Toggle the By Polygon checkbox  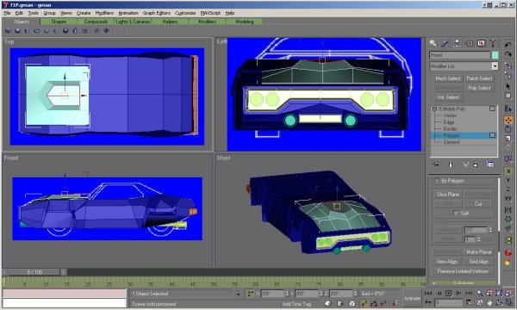[x=437, y=181]
